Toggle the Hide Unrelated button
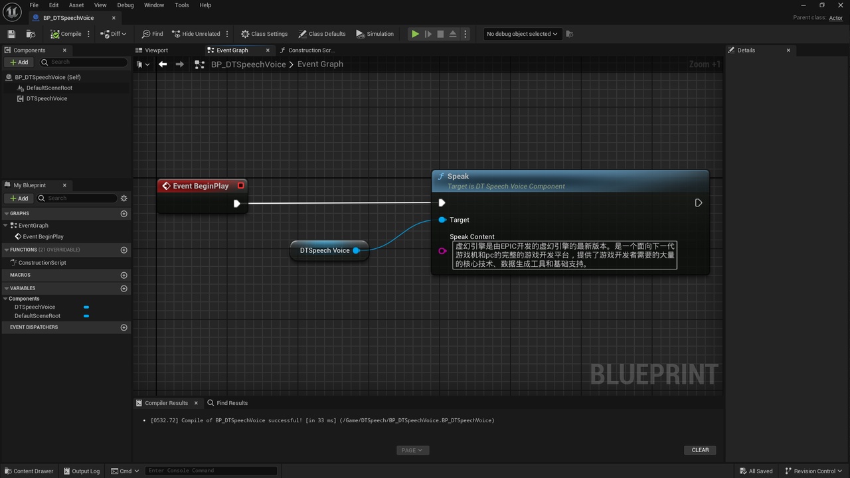The image size is (850, 478). (x=196, y=34)
